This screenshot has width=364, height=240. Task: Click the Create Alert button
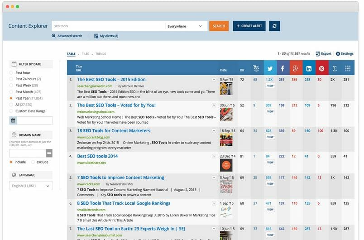249,26
